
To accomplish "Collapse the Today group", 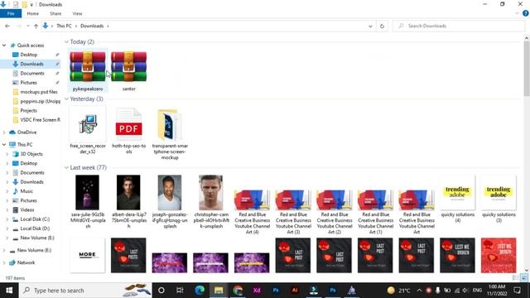I will point(66,42).
